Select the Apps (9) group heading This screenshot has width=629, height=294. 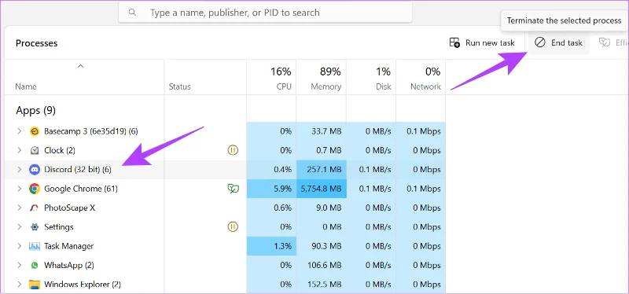tap(35, 110)
